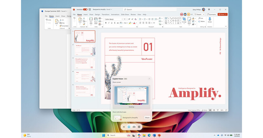This screenshot has height=138, width=263.
Task: Open Reuse Slides
Action: (x=96, y=21)
